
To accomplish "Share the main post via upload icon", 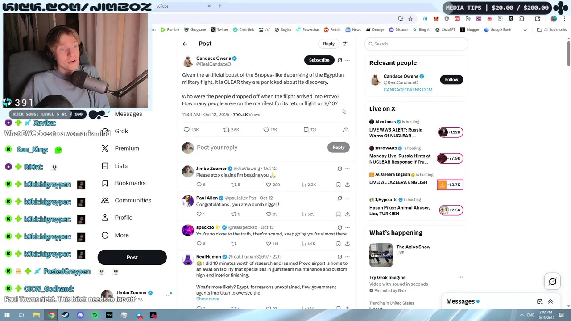I will [346, 130].
